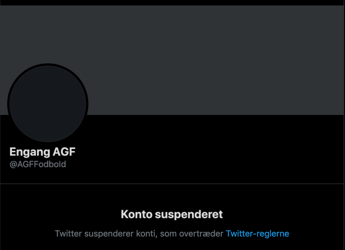This screenshot has width=345, height=250.
Task: Click the black strip above the banner
Action: (x=172, y=3)
